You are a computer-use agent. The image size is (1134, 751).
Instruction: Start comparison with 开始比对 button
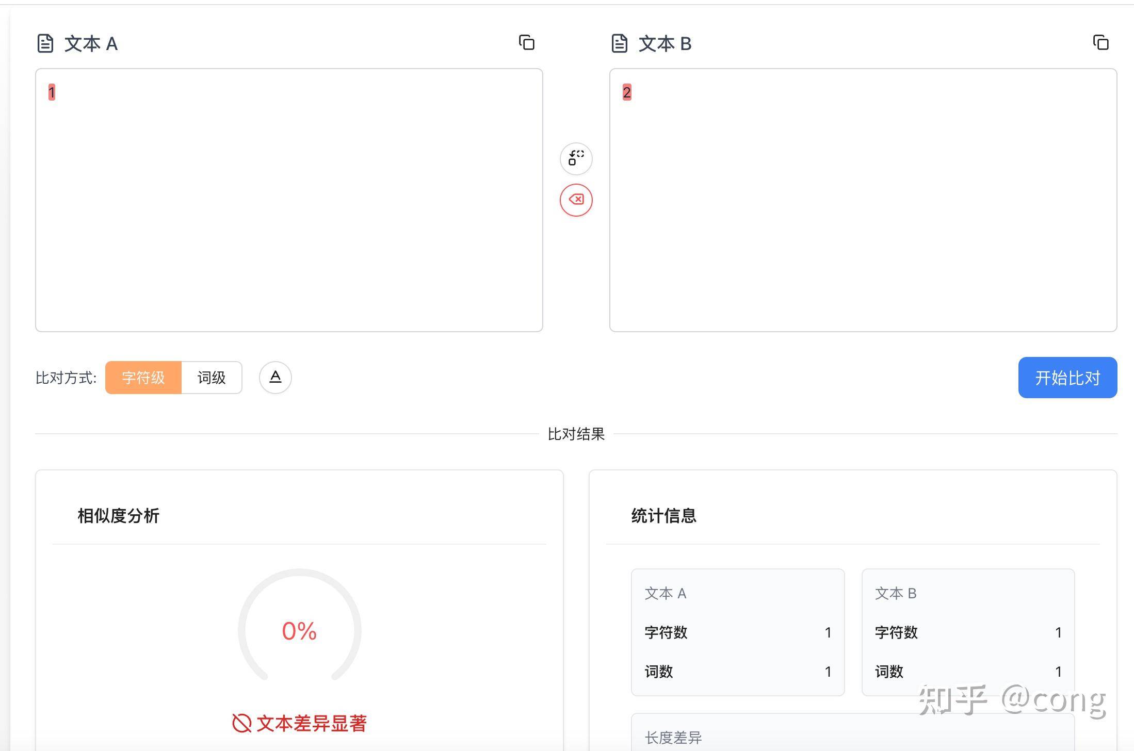(x=1067, y=378)
